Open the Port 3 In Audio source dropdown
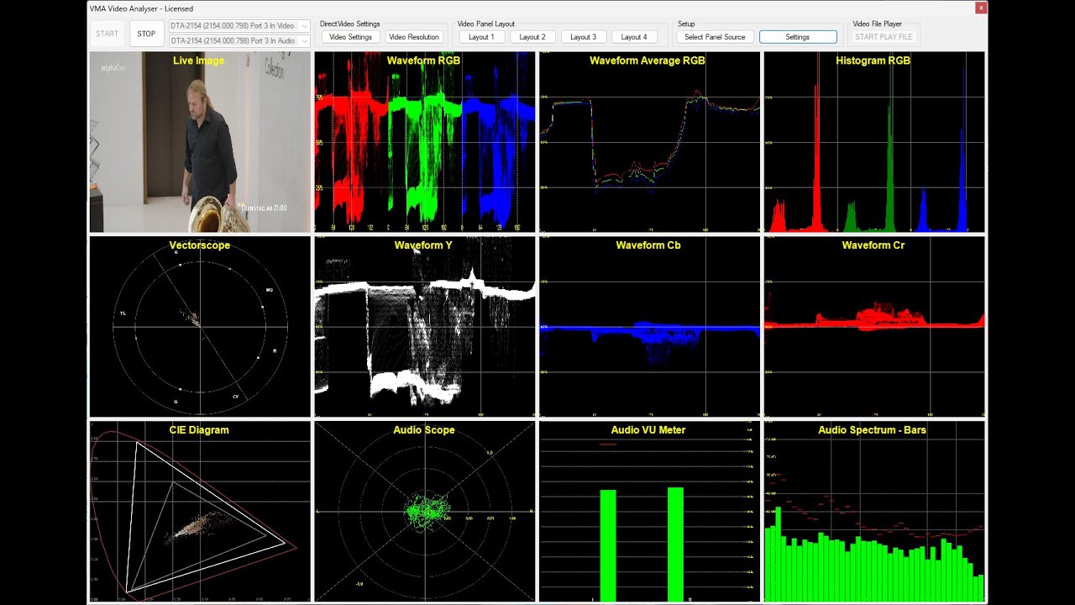The image size is (1075, 605). click(x=239, y=40)
